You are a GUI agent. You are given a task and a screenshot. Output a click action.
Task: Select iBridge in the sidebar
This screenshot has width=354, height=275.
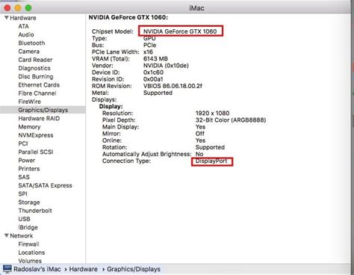(x=28, y=227)
